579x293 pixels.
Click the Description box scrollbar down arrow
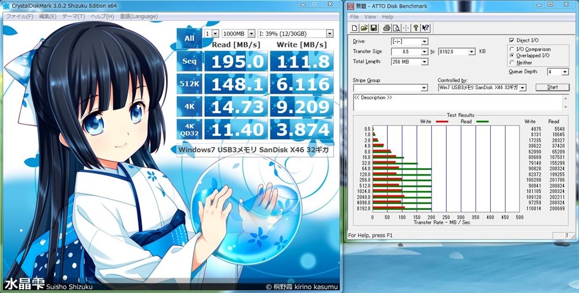tap(565, 107)
